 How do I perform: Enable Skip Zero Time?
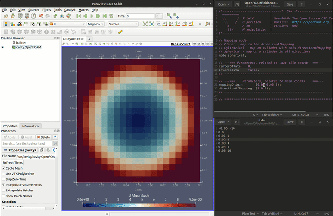click(3, 179)
